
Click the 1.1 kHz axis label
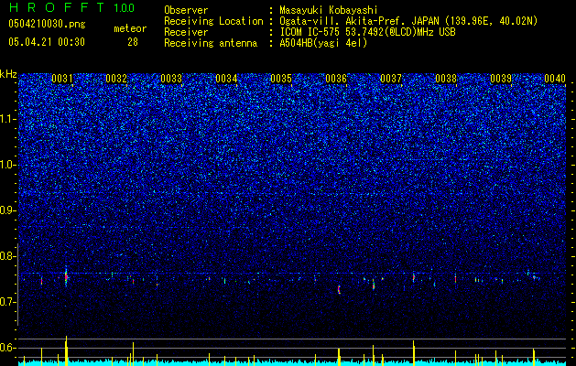click(8, 119)
